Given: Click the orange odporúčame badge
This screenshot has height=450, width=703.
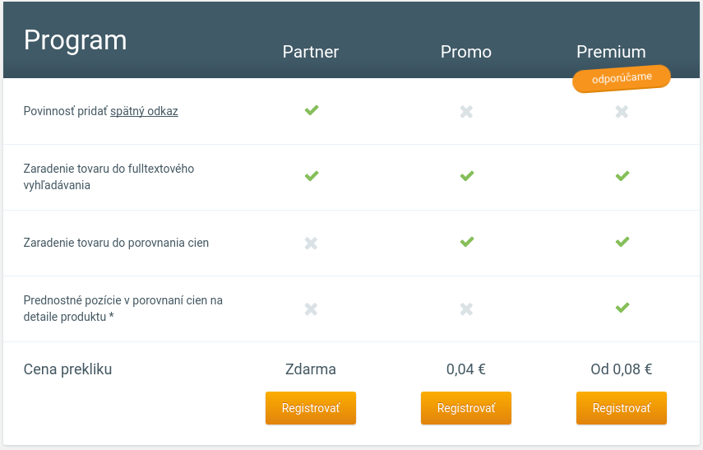Looking at the screenshot, I should [622, 79].
